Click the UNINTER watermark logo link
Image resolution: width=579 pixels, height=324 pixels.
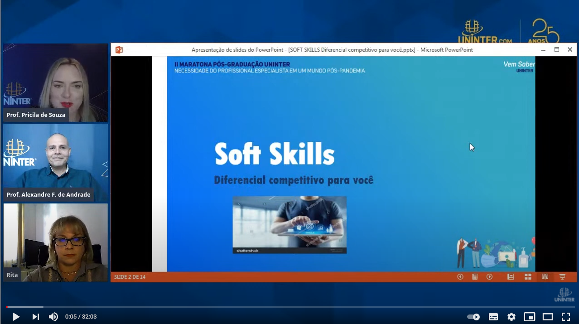coord(564,295)
